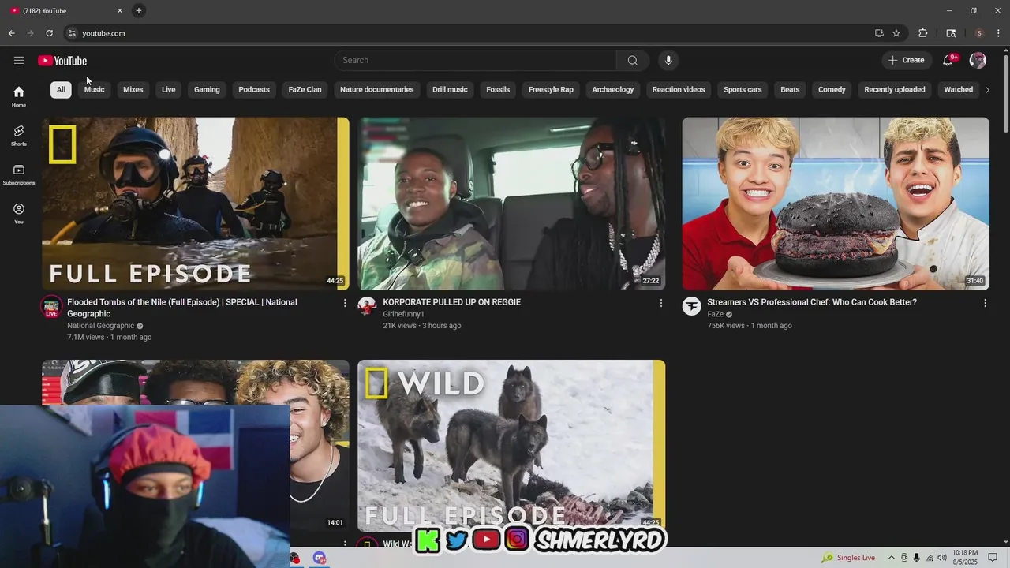Click the Girlhefunny1 channel avatar

pyautogui.click(x=367, y=306)
